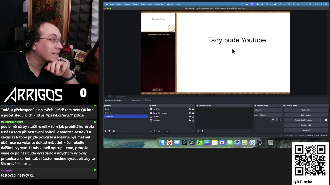Open Brave browser from the Dock
The width and height of the screenshot is (330, 185).
pyautogui.click(x=169, y=142)
